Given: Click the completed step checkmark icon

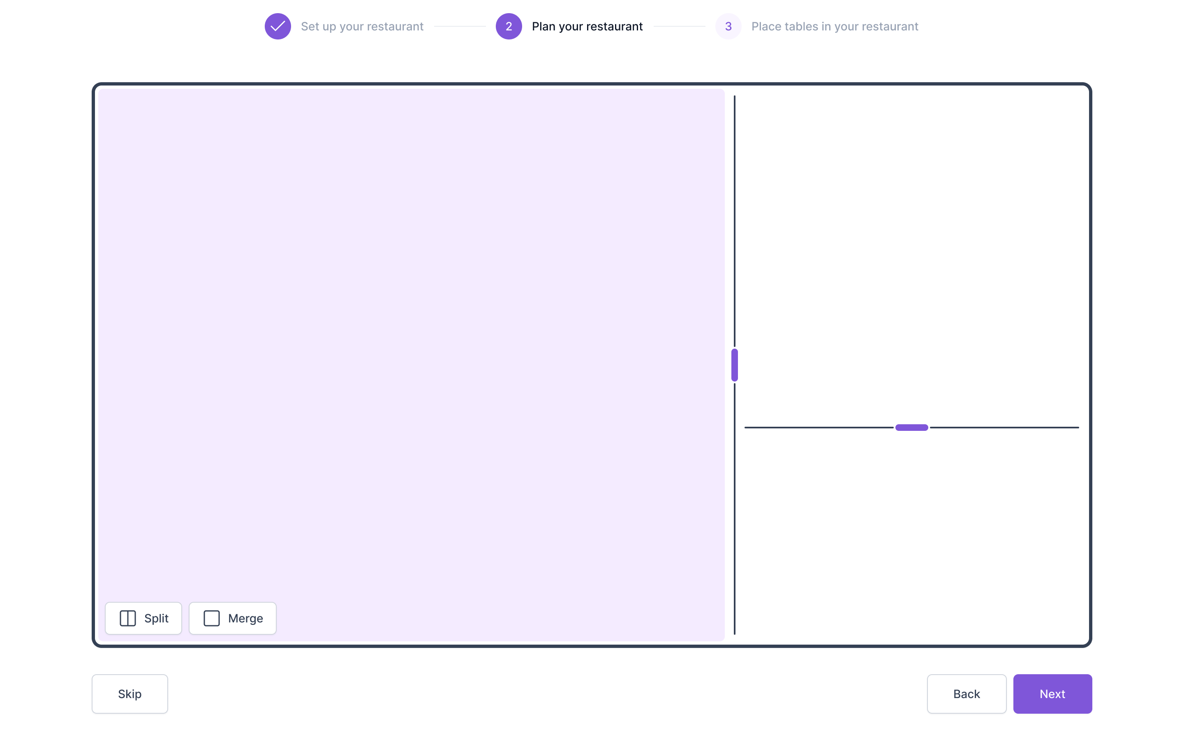Looking at the screenshot, I should point(277,26).
